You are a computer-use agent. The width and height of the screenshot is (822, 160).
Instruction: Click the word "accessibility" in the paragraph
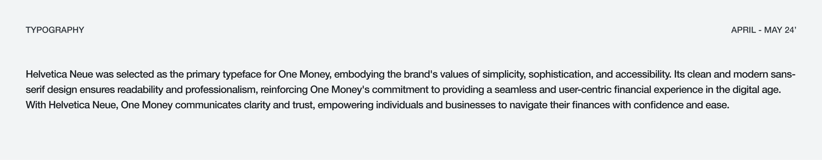[x=643, y=74]
